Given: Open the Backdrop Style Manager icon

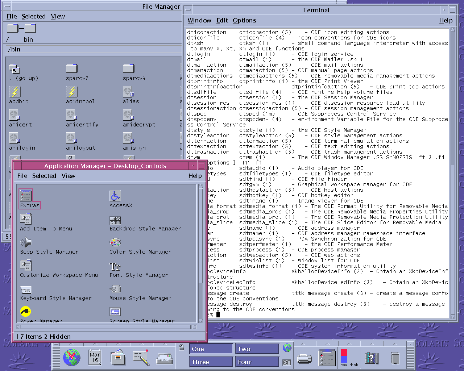Looking at the screenshot, I should (x=115, y=220).
